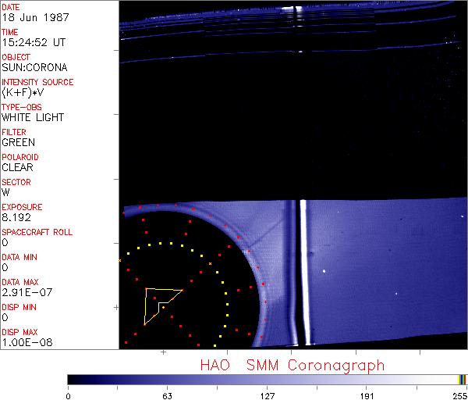Click the yellow end segment of the color bar
468x400 pixels.
tap(462, 379)
